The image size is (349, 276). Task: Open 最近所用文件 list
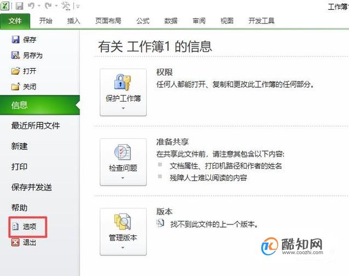[x=36, y=126]
